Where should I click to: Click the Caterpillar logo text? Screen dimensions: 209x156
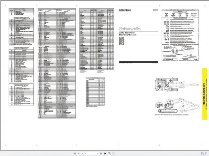point(125,10)
